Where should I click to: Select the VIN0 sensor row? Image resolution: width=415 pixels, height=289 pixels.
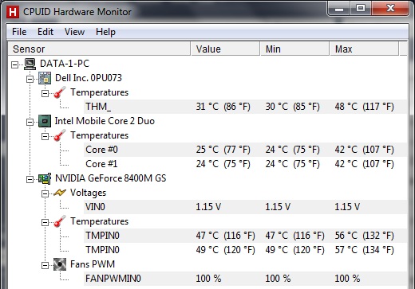pos(245,207)
